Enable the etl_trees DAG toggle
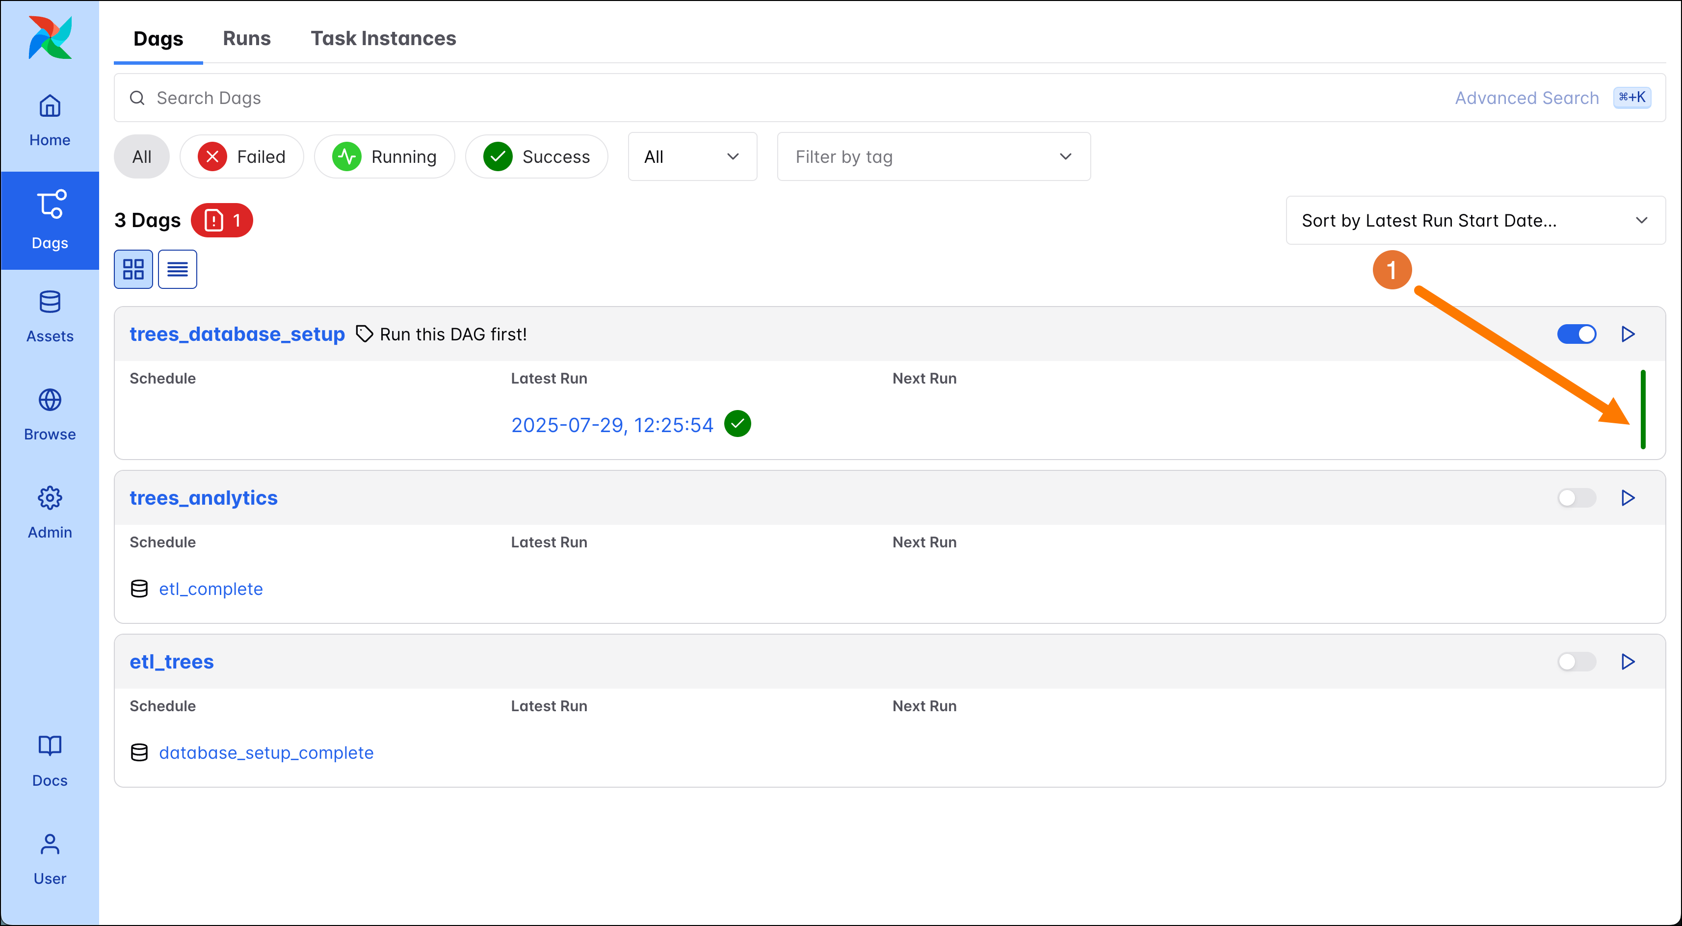 tap(1576, 662)
